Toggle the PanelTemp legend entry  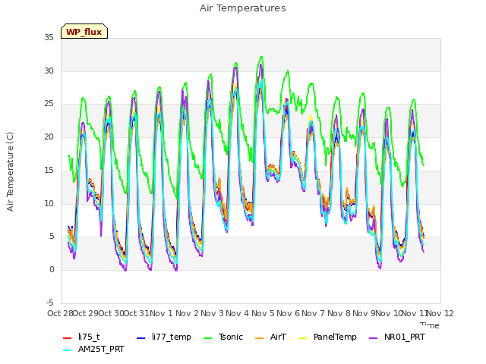(327, 337)
